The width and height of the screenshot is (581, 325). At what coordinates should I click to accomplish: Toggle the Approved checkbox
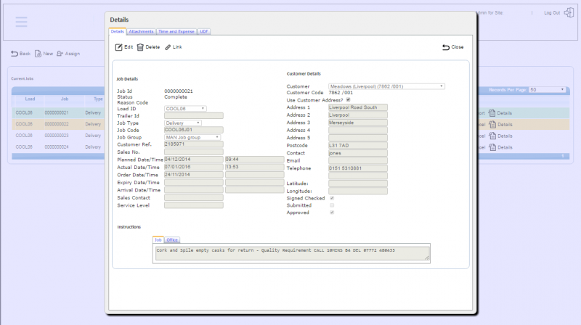332,213
